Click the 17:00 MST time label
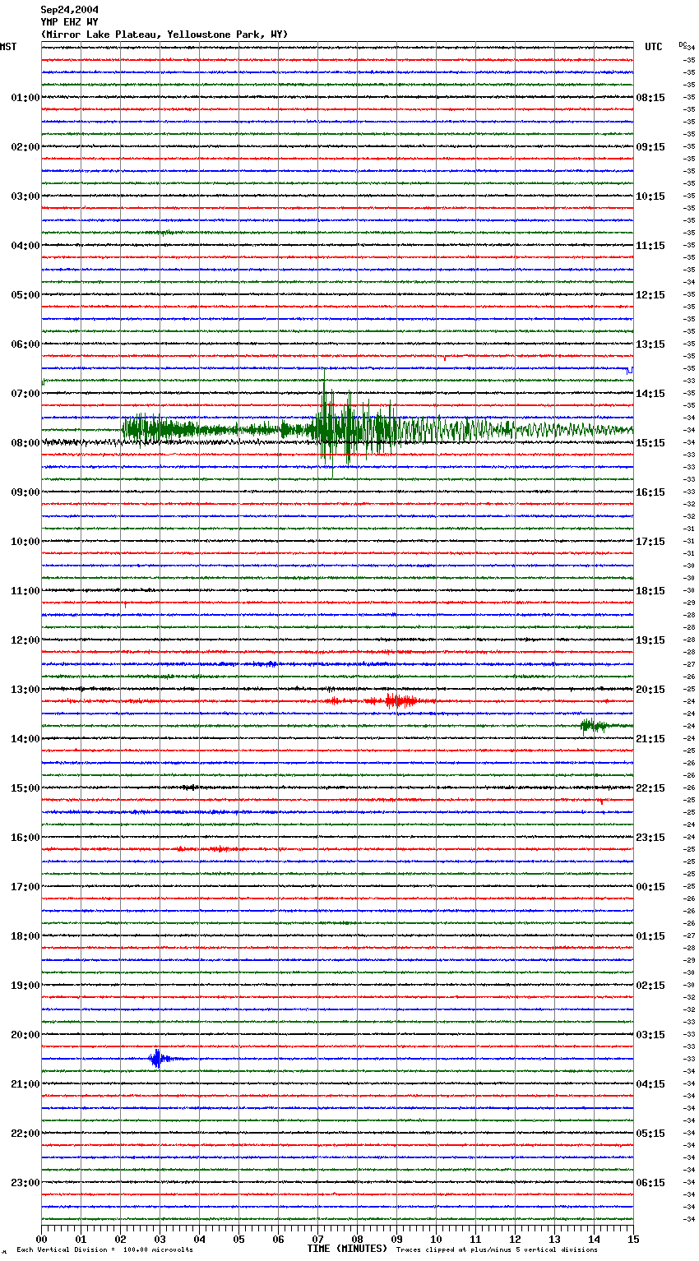This screenshot has height=1261, width=699. coord(25,887)
